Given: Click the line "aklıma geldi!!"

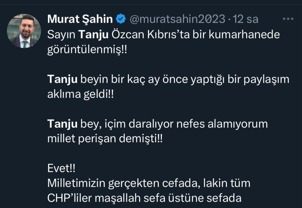Looking at the screenshot, I should coord(80,95).
